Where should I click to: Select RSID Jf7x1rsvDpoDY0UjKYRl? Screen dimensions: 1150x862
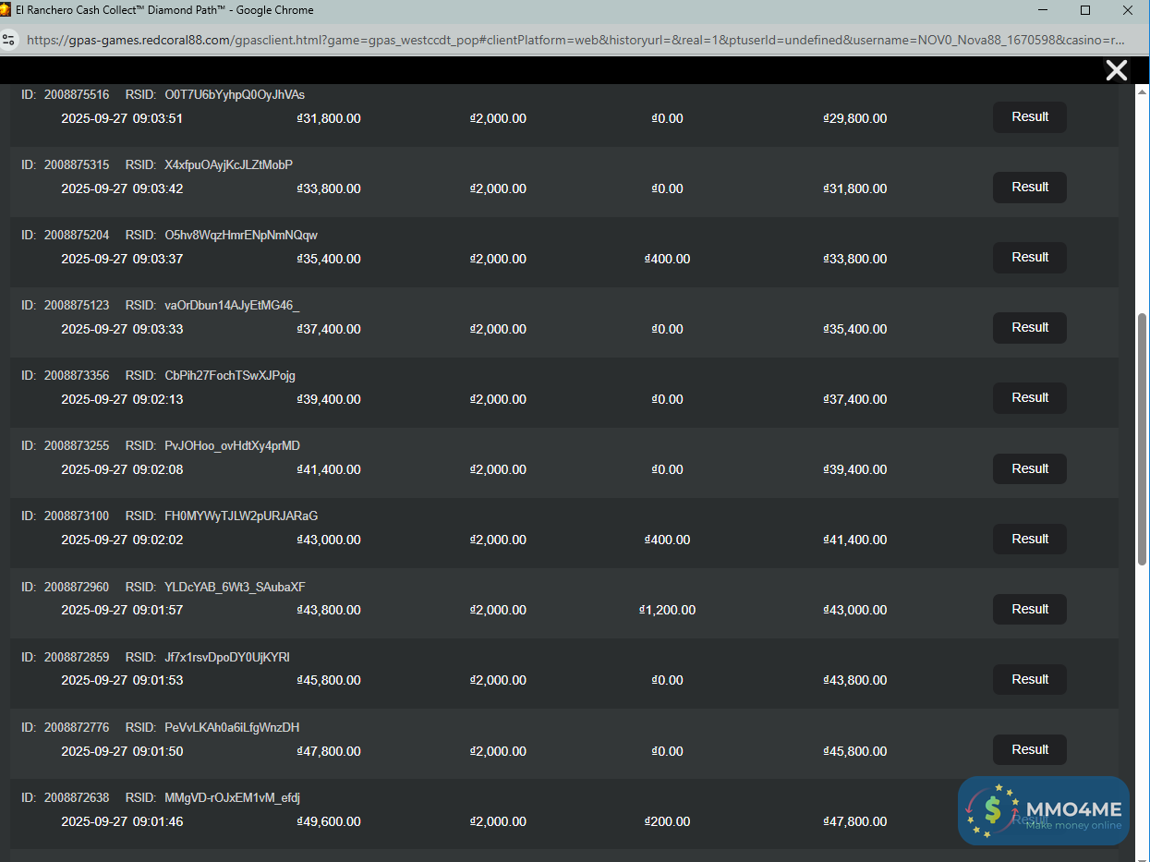click(x=227, y=658)
